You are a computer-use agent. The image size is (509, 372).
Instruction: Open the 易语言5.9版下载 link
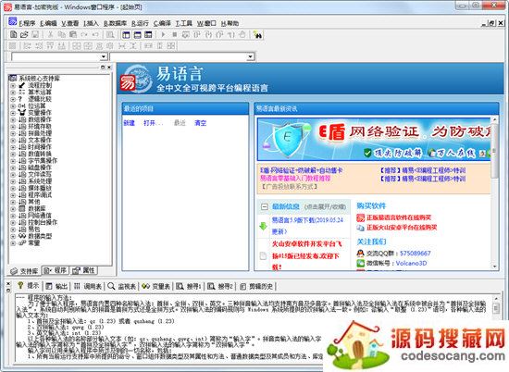(x=307, y=226)
